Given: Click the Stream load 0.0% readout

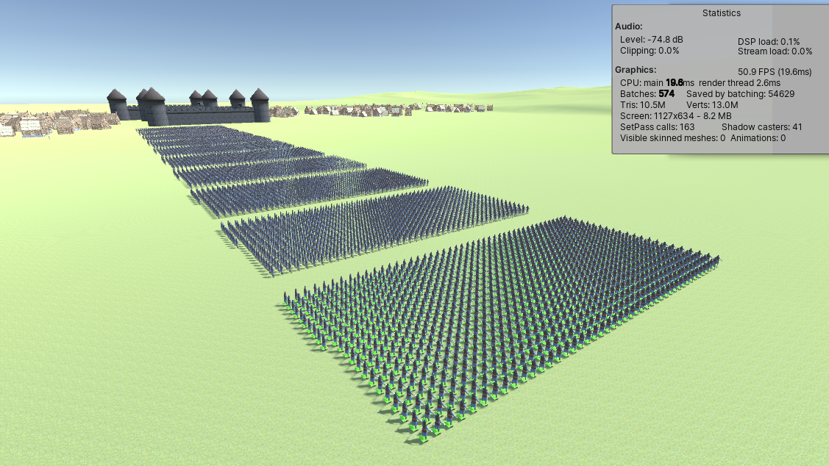Looking at the screenshot, I should (775, 51).
